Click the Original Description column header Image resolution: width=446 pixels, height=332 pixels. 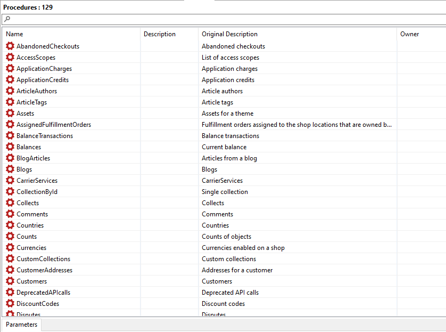tap(229, 34)
